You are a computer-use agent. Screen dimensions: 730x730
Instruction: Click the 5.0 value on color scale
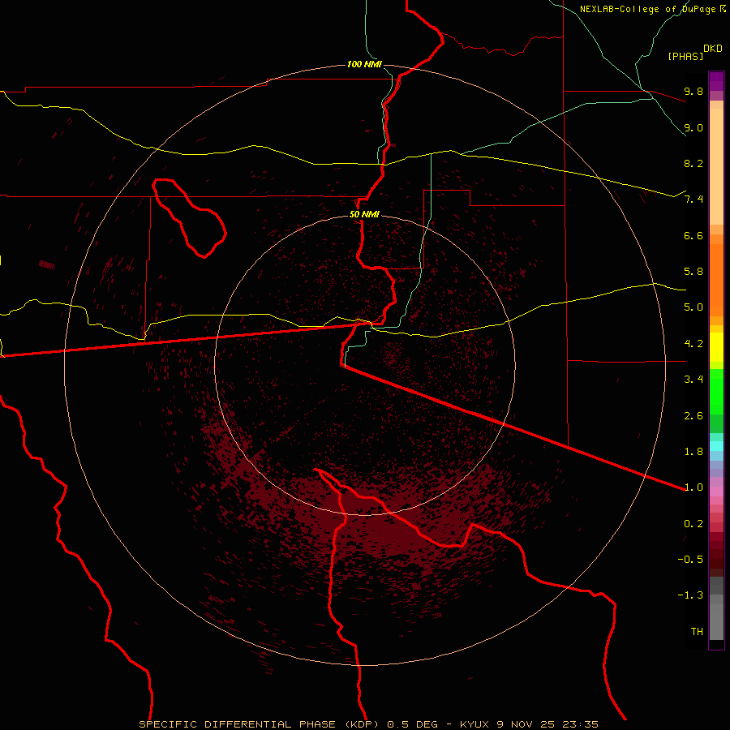pyautogui.click(x=693, y=307)
